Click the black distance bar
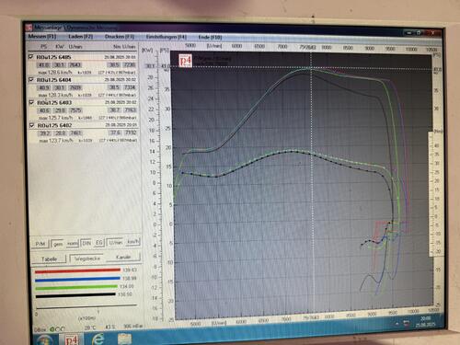This screenshot has width=460, height=345. click(x=75, y=295)
